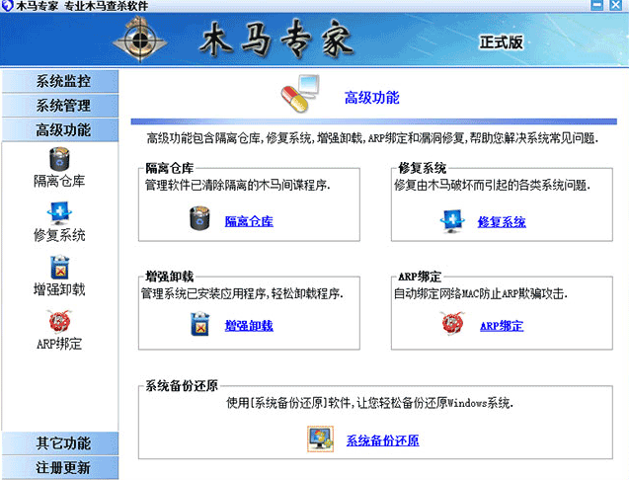Open the 系统管理 sidebar section
This screenshot has width=629, height=480.
pyautogui.click(x=60, y=106)
